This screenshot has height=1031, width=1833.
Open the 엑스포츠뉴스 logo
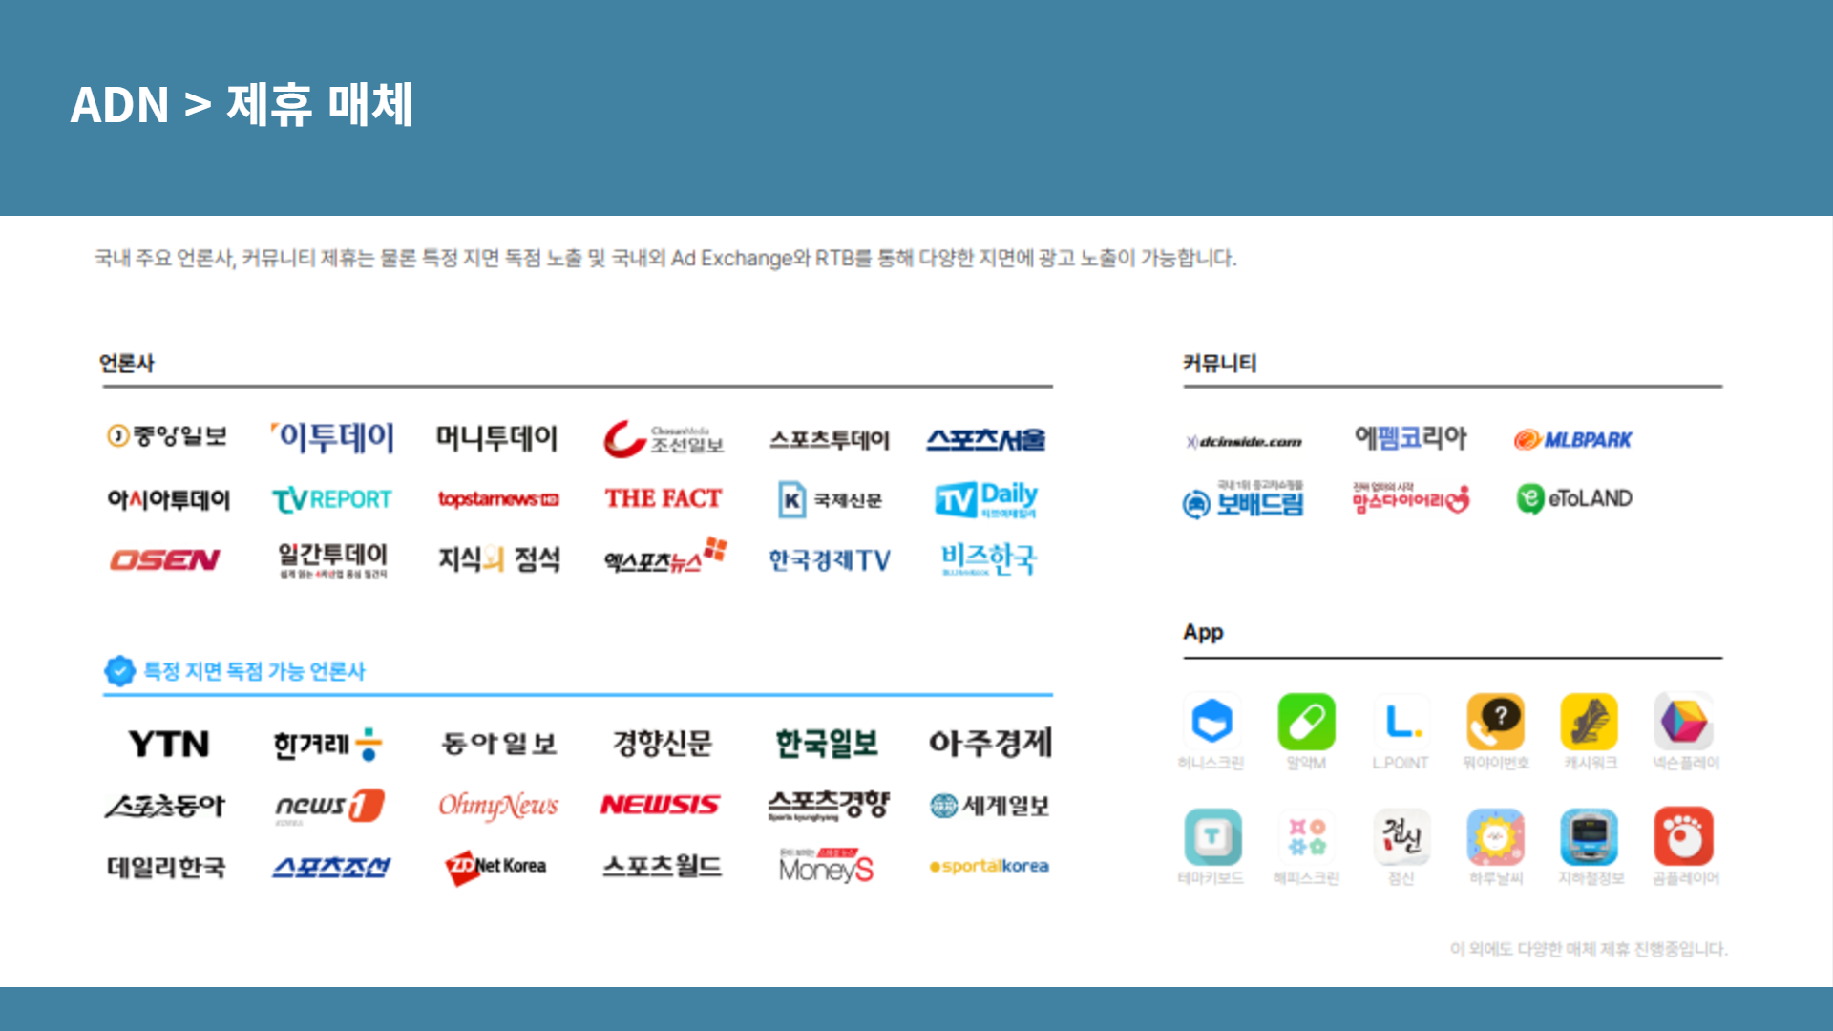pyautogui.click(x=665, y=557)
